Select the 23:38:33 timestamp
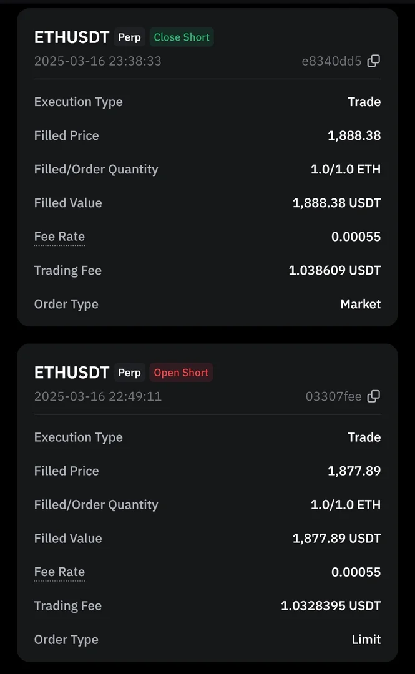Image resolution: width=415 pixels, height=674 pixels. [97, 61]
